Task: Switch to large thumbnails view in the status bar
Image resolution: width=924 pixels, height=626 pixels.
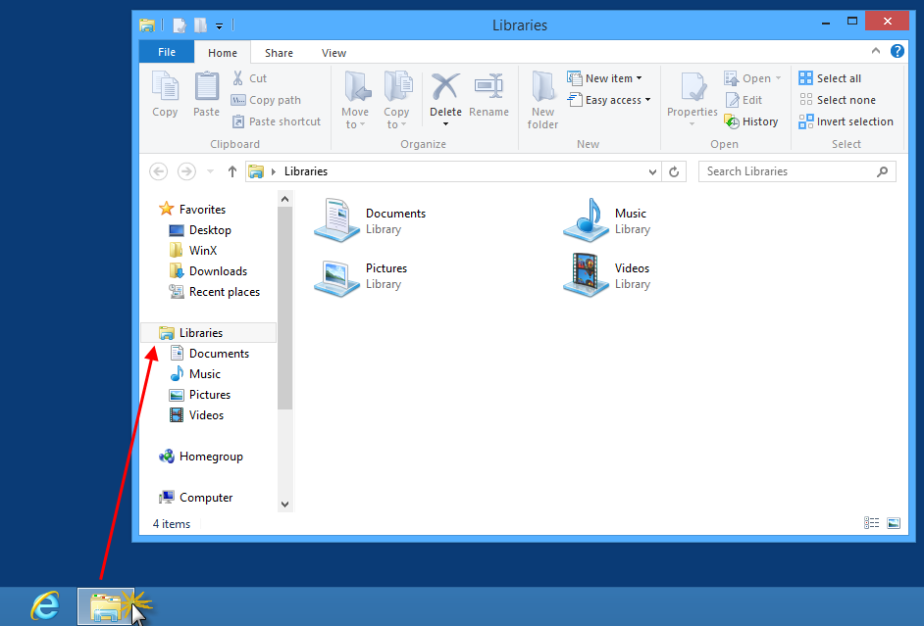Action: 893,522
